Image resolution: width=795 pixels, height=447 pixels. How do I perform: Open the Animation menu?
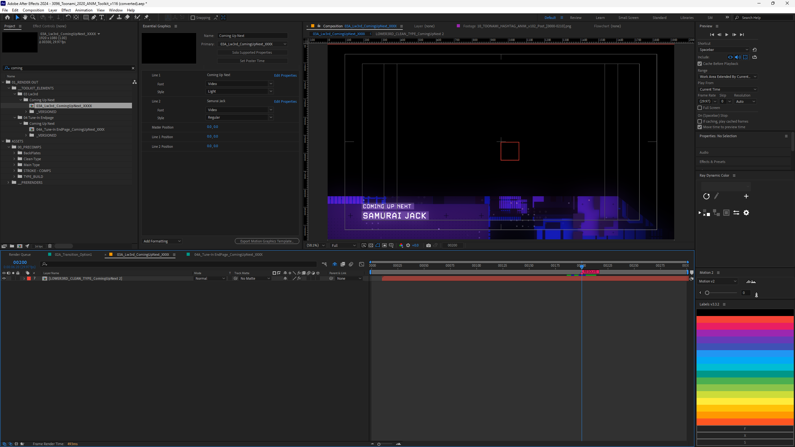pyautogui.click(x=84, y=10)
